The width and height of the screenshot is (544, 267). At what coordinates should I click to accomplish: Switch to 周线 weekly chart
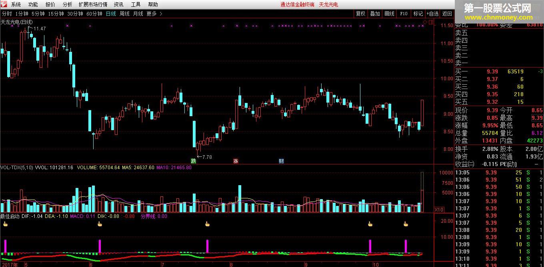point(124,14)
